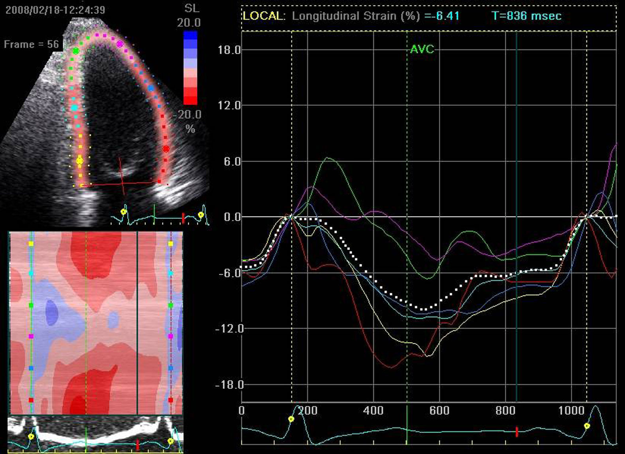Select left red square on color M-mode map

tap(31, 400)
